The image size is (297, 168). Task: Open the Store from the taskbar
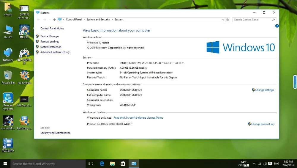coord(123,164)
